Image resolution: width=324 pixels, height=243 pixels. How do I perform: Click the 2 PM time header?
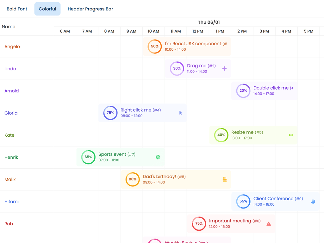(x=242, y=31)
